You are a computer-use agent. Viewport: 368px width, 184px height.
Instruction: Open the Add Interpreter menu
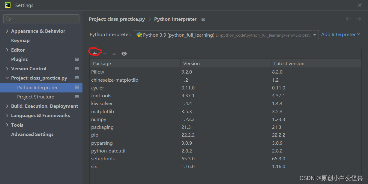click(x=340, y=35)
